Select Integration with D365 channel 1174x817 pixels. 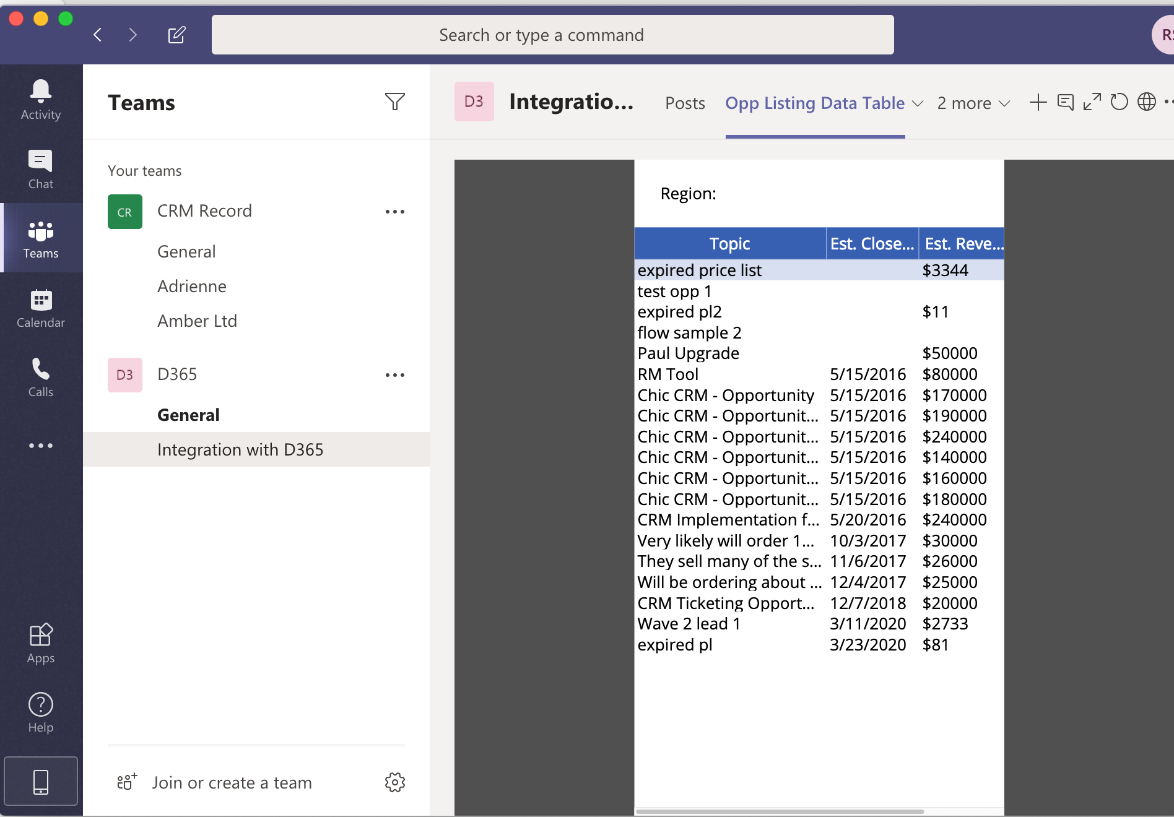pyautogui.click(x=256, y=449)
